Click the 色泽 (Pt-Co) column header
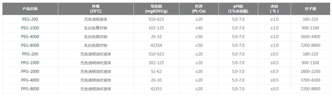 click(199, 9)
